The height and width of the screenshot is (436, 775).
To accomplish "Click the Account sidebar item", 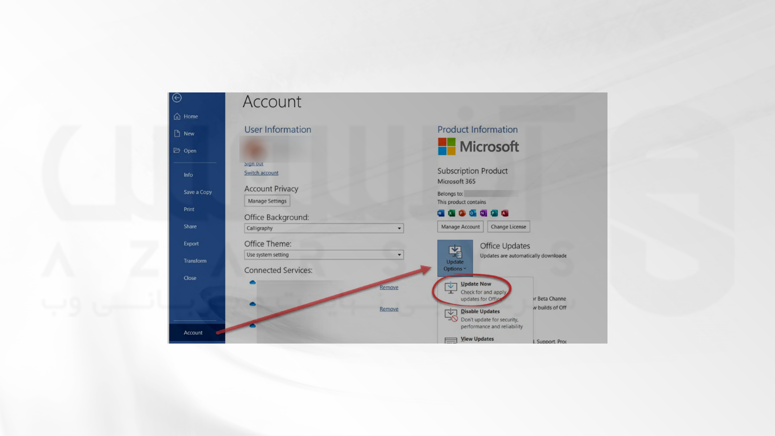I will [193, 332].
